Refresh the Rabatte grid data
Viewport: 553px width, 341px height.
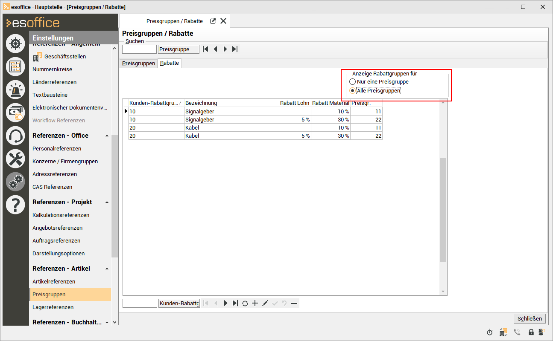tap(245, 303)
